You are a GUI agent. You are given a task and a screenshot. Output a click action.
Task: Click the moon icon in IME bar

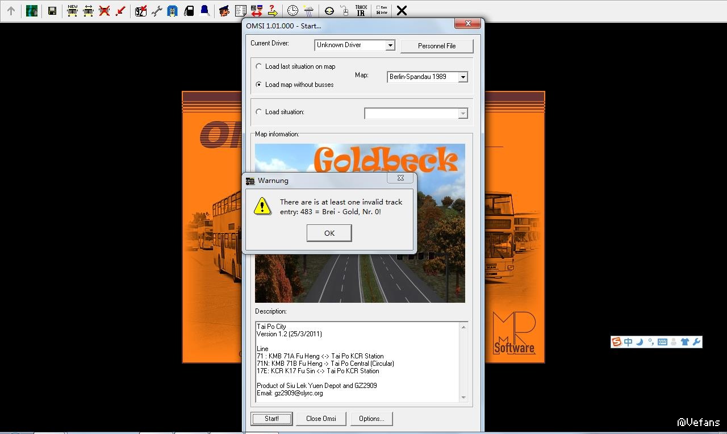coord(640,342)
